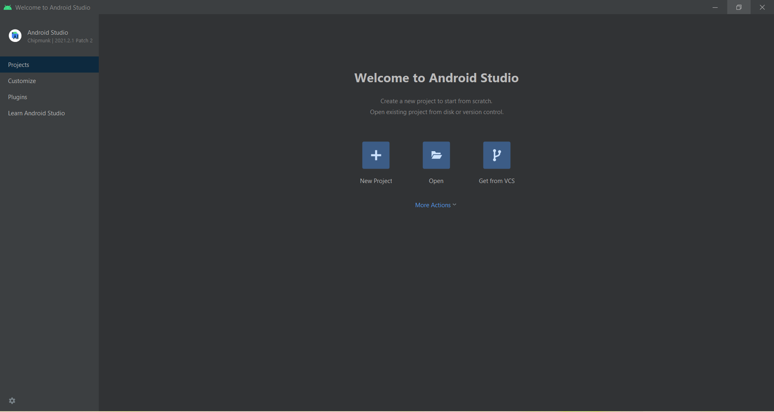This screenshot has height=412, width=774.
Task: Open settings gear in sidebar bottom
Action: pyautogui.click(x=12, y=401)
